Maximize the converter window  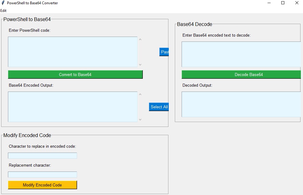point(283,3)
